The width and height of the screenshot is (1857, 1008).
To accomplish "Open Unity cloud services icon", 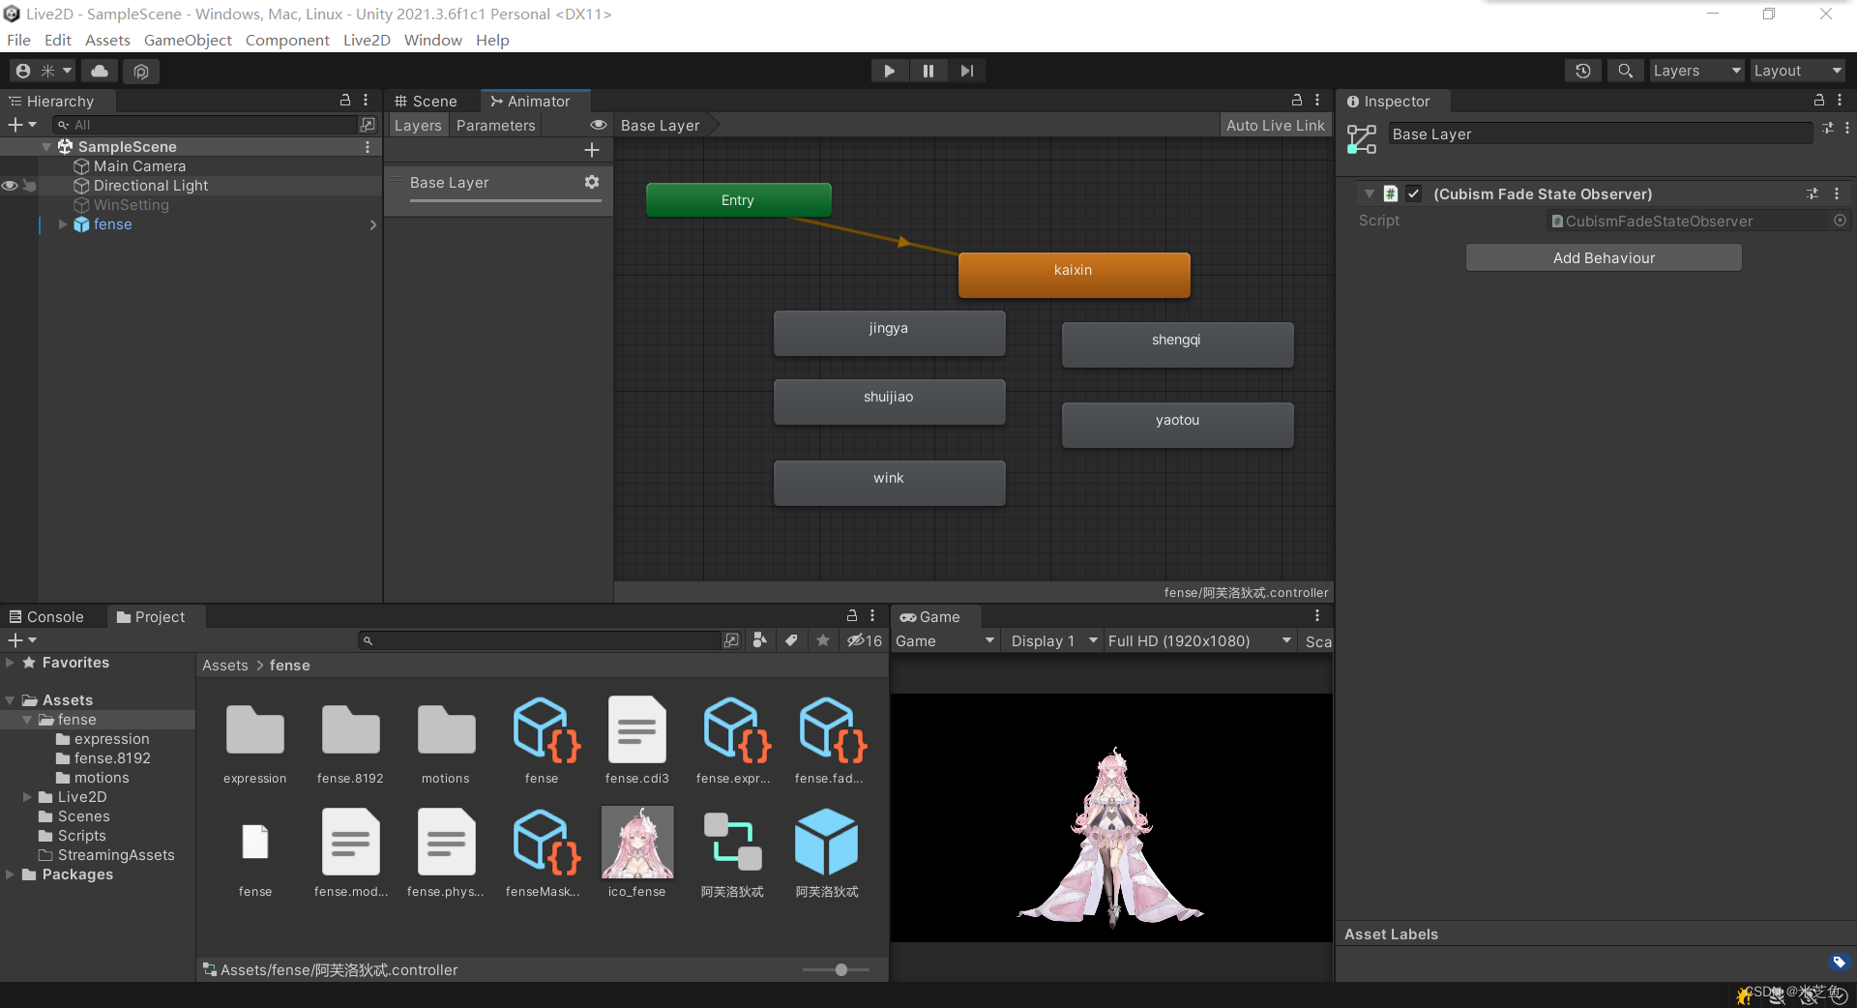I will click(100, 71).
